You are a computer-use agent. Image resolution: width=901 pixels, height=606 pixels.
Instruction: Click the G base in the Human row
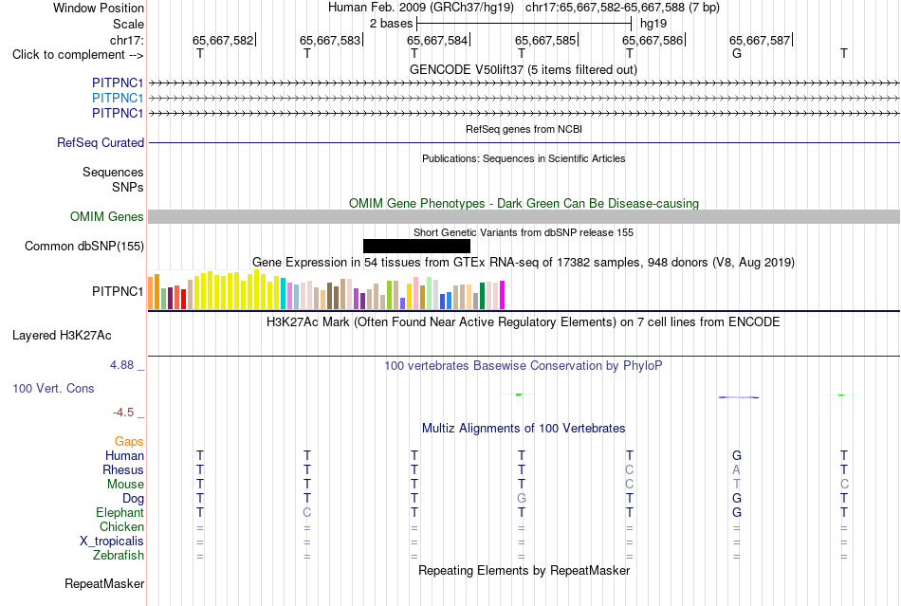pos(737,455)
